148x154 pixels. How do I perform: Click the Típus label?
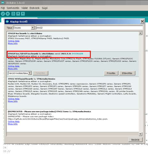(9, 28)
